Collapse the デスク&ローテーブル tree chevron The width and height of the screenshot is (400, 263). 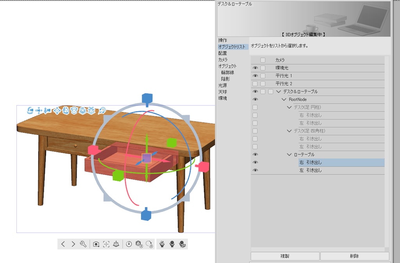[x=279, y=92]
